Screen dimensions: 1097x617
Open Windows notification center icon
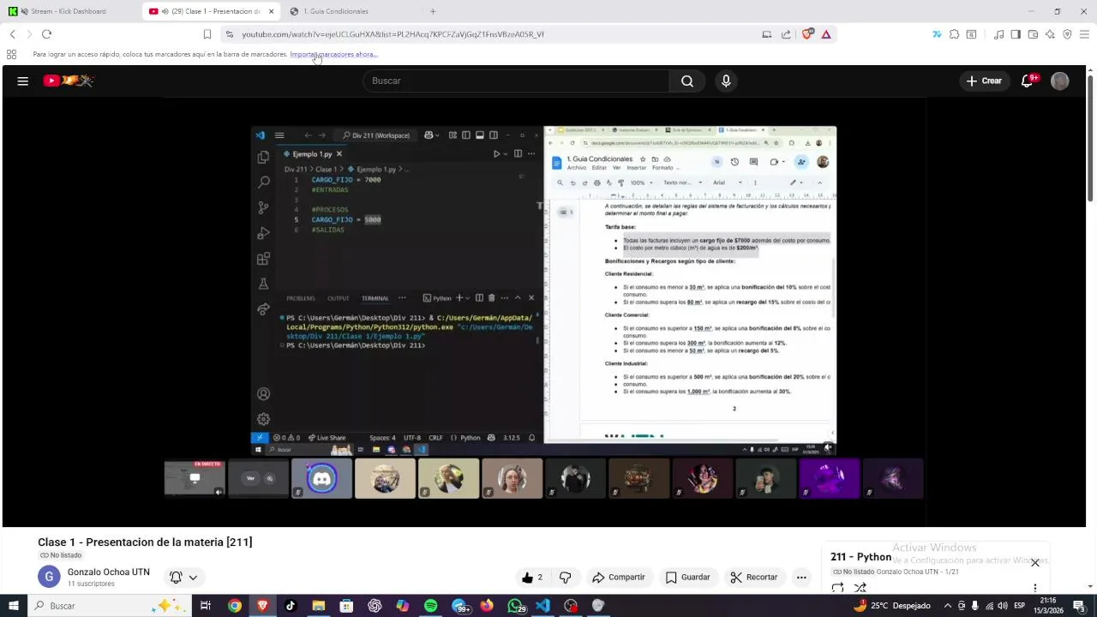tap(1079, 606)
